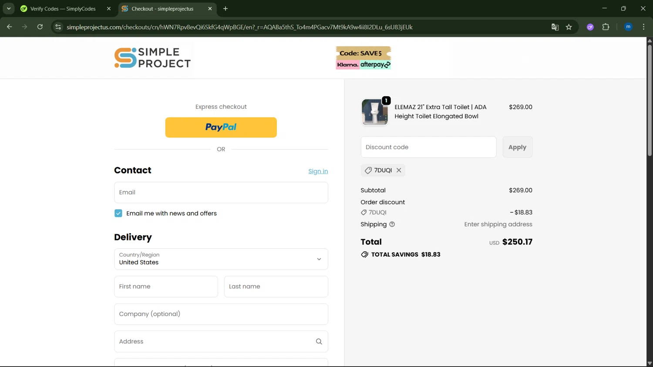
Task: Click the $250.17 total amount
Action: tap(517, 242)
